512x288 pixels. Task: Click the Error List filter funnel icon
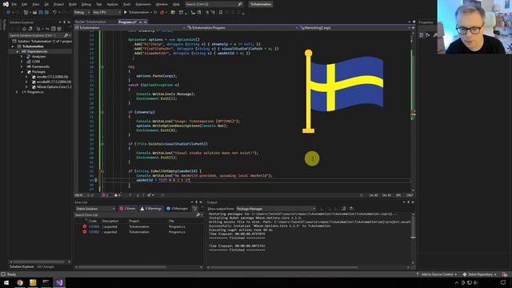(194, 209)
